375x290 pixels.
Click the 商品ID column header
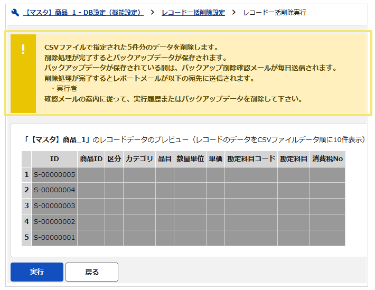[x=91, y=159]
